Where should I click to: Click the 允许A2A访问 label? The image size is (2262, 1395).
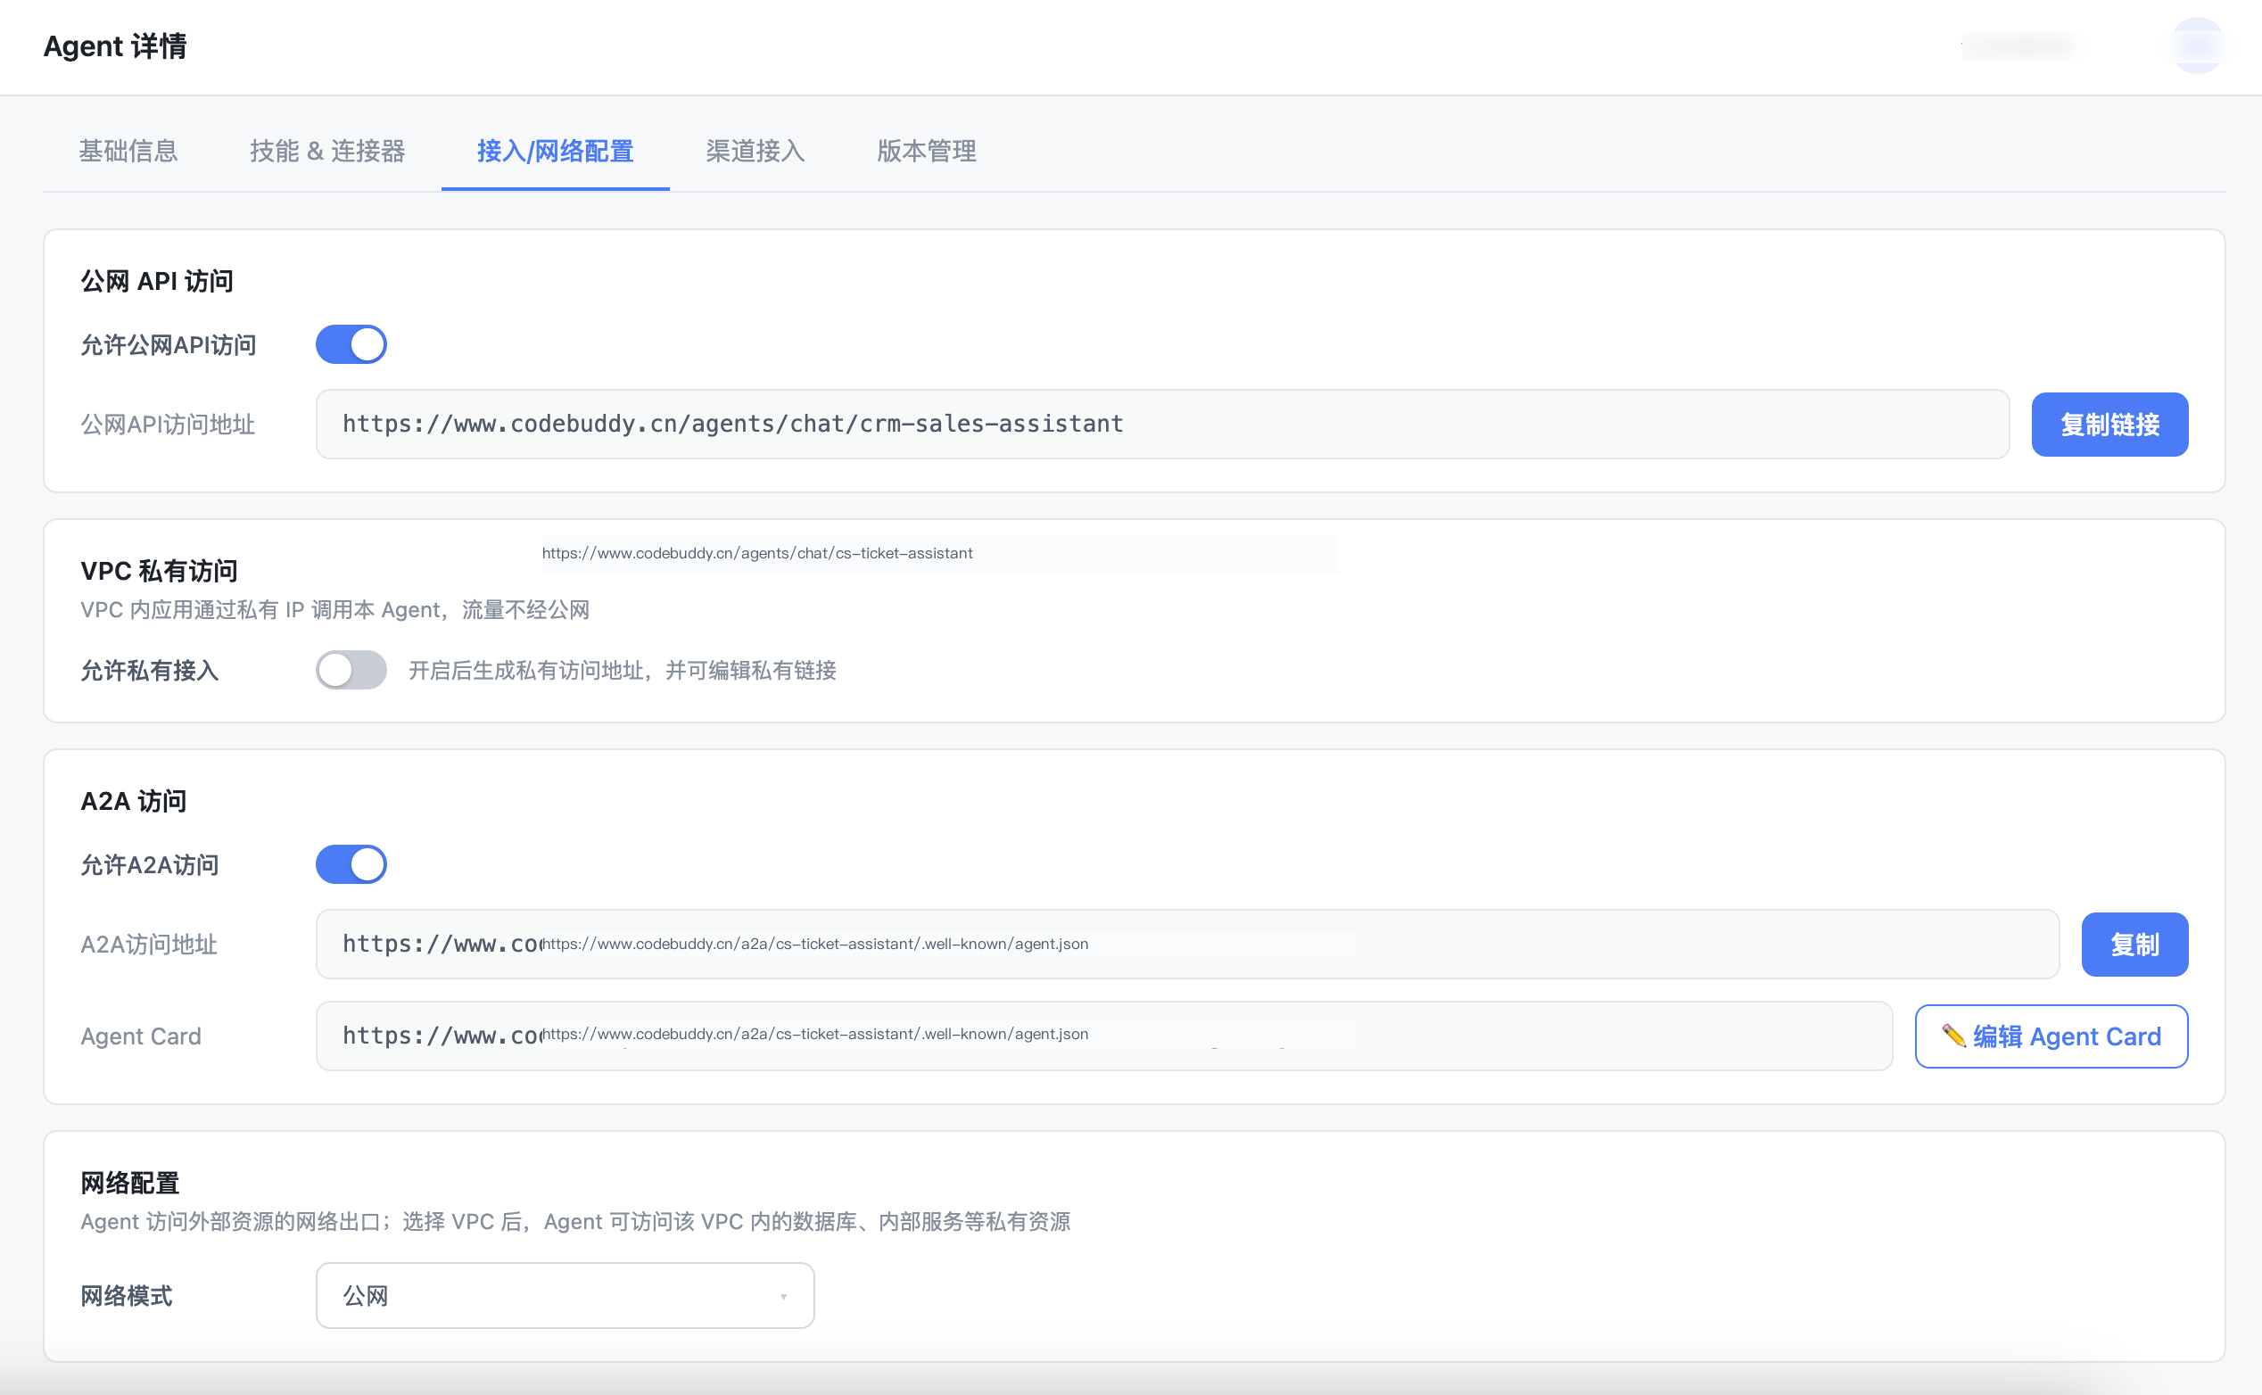(x=150, y=864)
